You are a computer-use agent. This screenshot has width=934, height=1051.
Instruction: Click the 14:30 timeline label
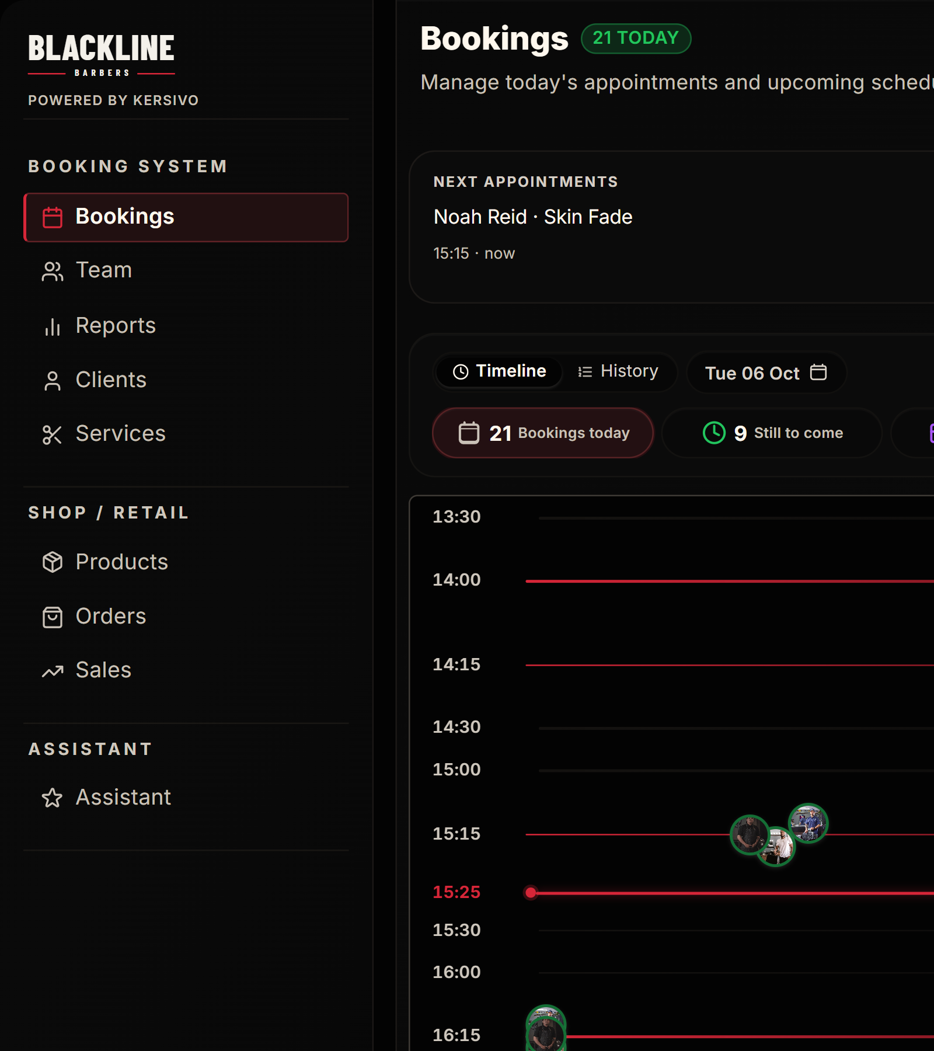point(456,727)
